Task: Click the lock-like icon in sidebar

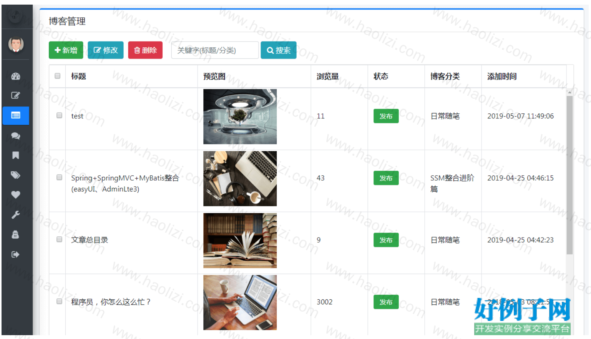Action: (15, 234)
